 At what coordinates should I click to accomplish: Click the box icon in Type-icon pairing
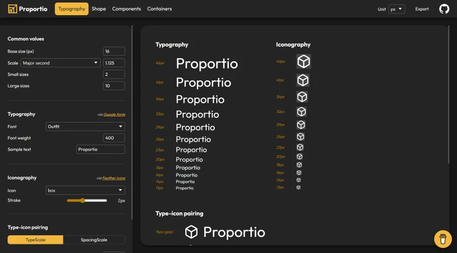191,232
